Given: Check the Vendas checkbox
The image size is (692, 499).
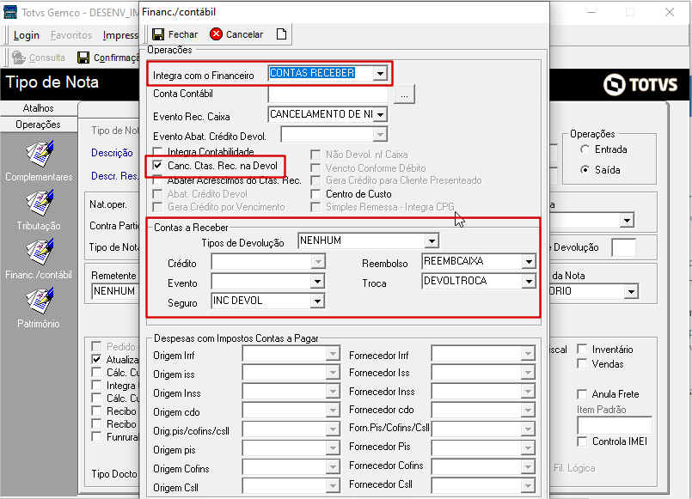Looking at the screenshot, I should tap(582, 363).
